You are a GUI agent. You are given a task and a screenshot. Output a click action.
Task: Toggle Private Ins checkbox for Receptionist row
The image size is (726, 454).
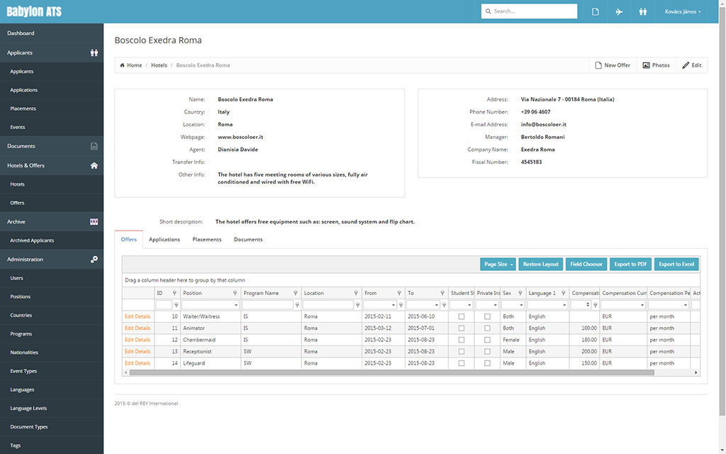[x=487, y=352]
